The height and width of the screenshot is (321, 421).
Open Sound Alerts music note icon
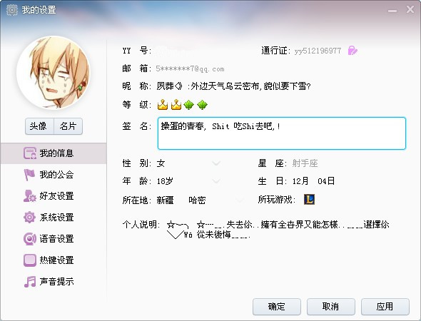[29, 282]
